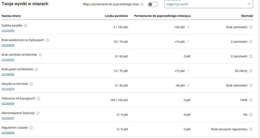
Task: Click info icon next to 100% value
Action: [x=251, y=100]
